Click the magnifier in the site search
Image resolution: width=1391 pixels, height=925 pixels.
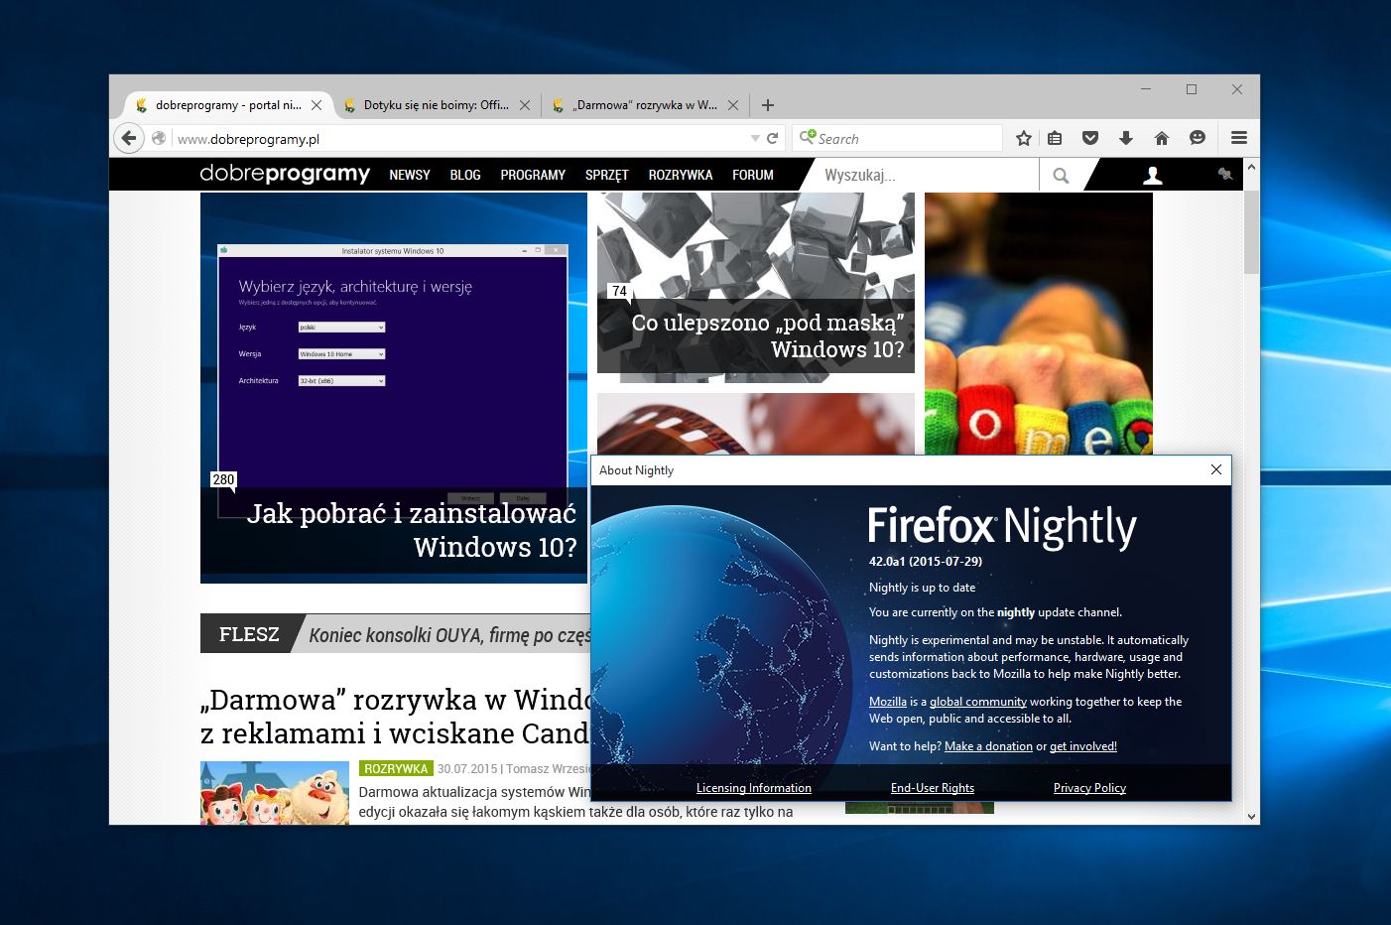pos(1061,176)
